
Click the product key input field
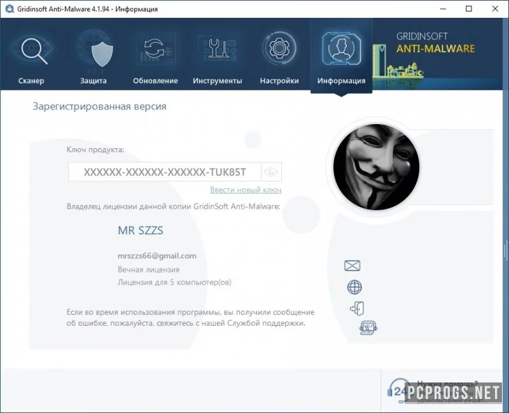[165, 172]
